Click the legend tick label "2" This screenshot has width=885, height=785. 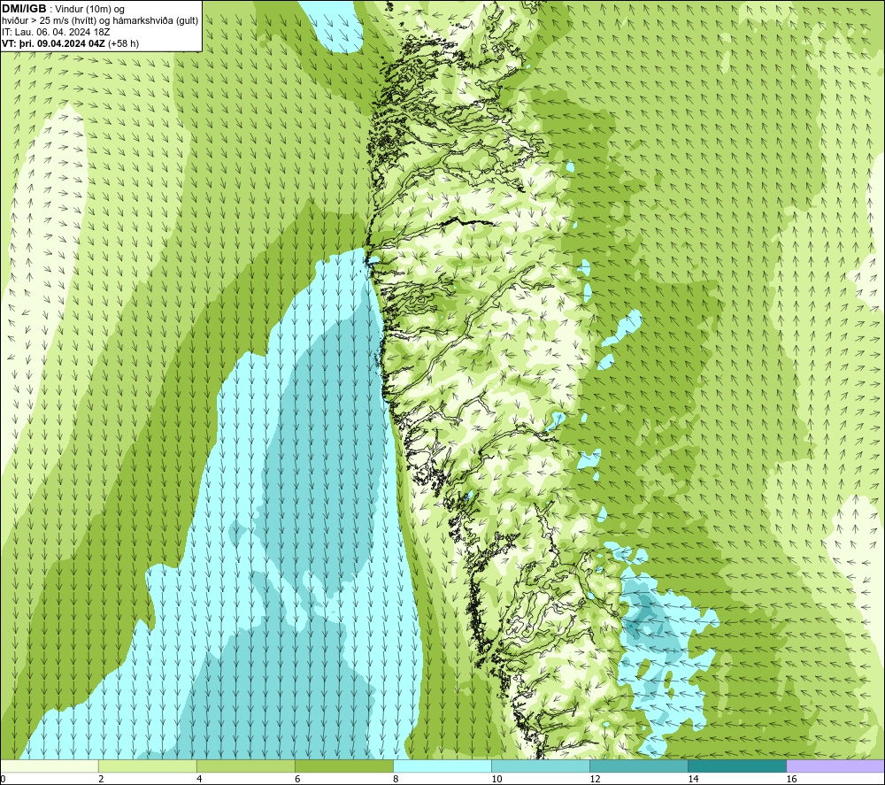101,779
